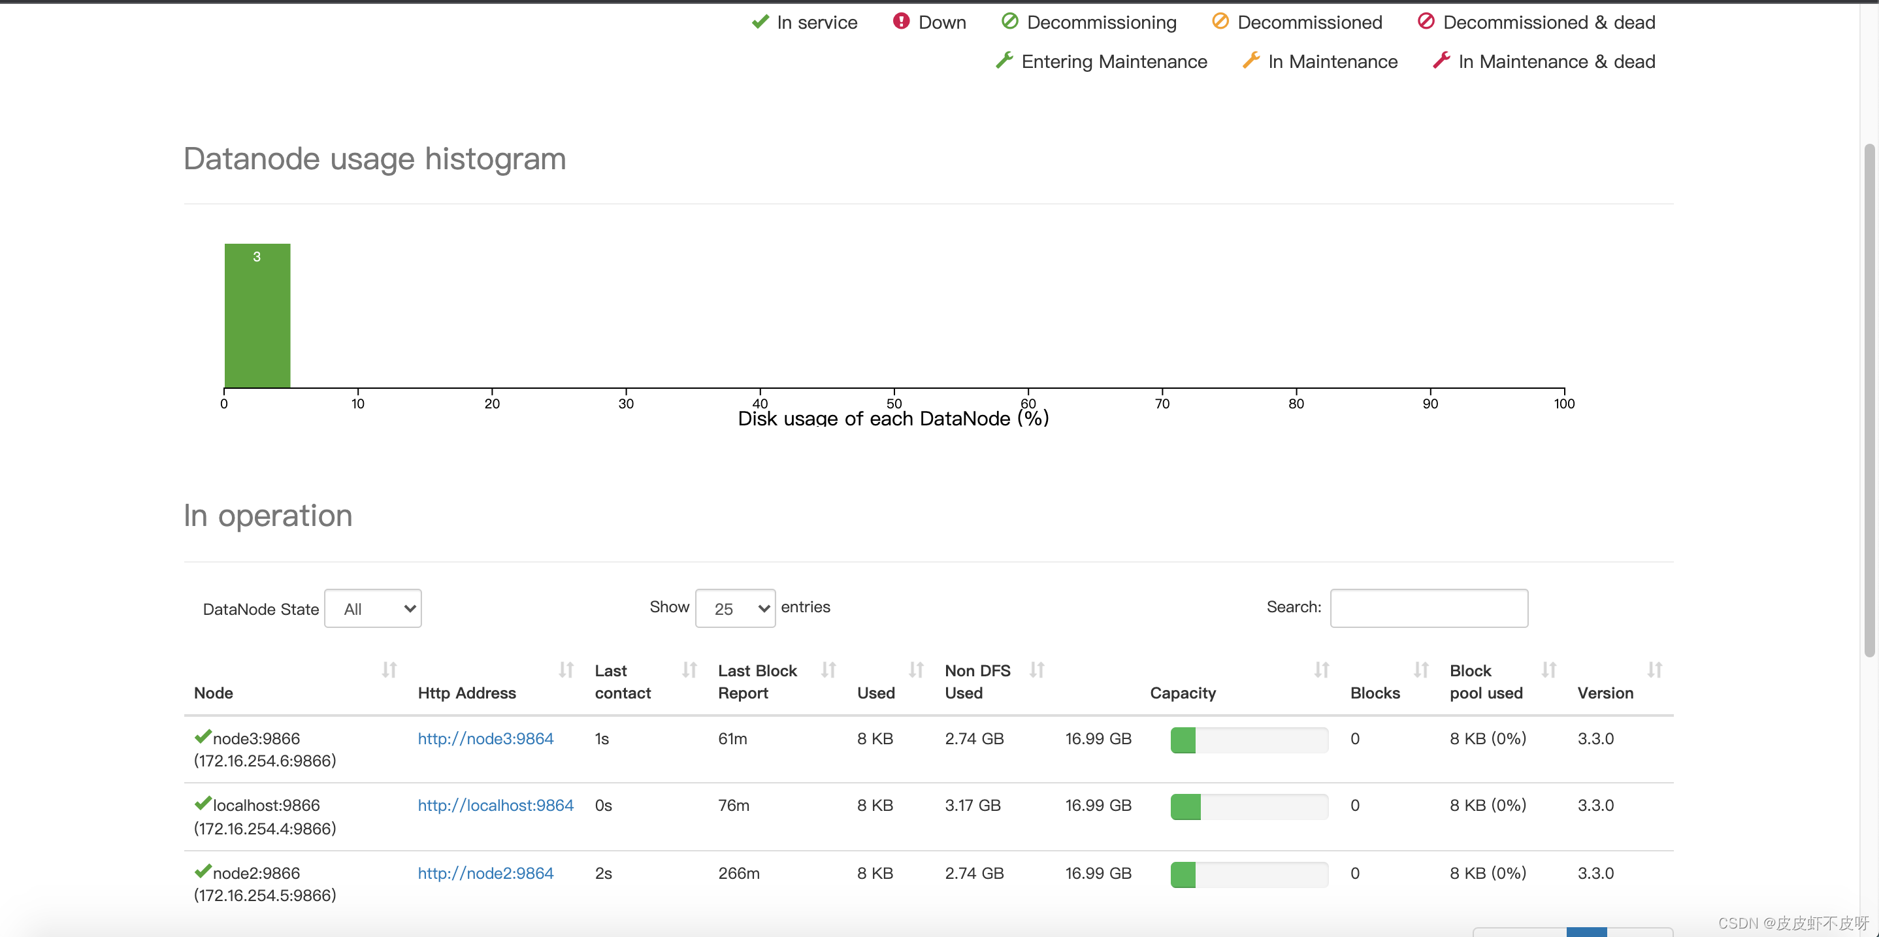Click the Datanode usage histogram heading
Image resolution: width=1879 pixels, height=937 pixels.
tap(375, 159)
